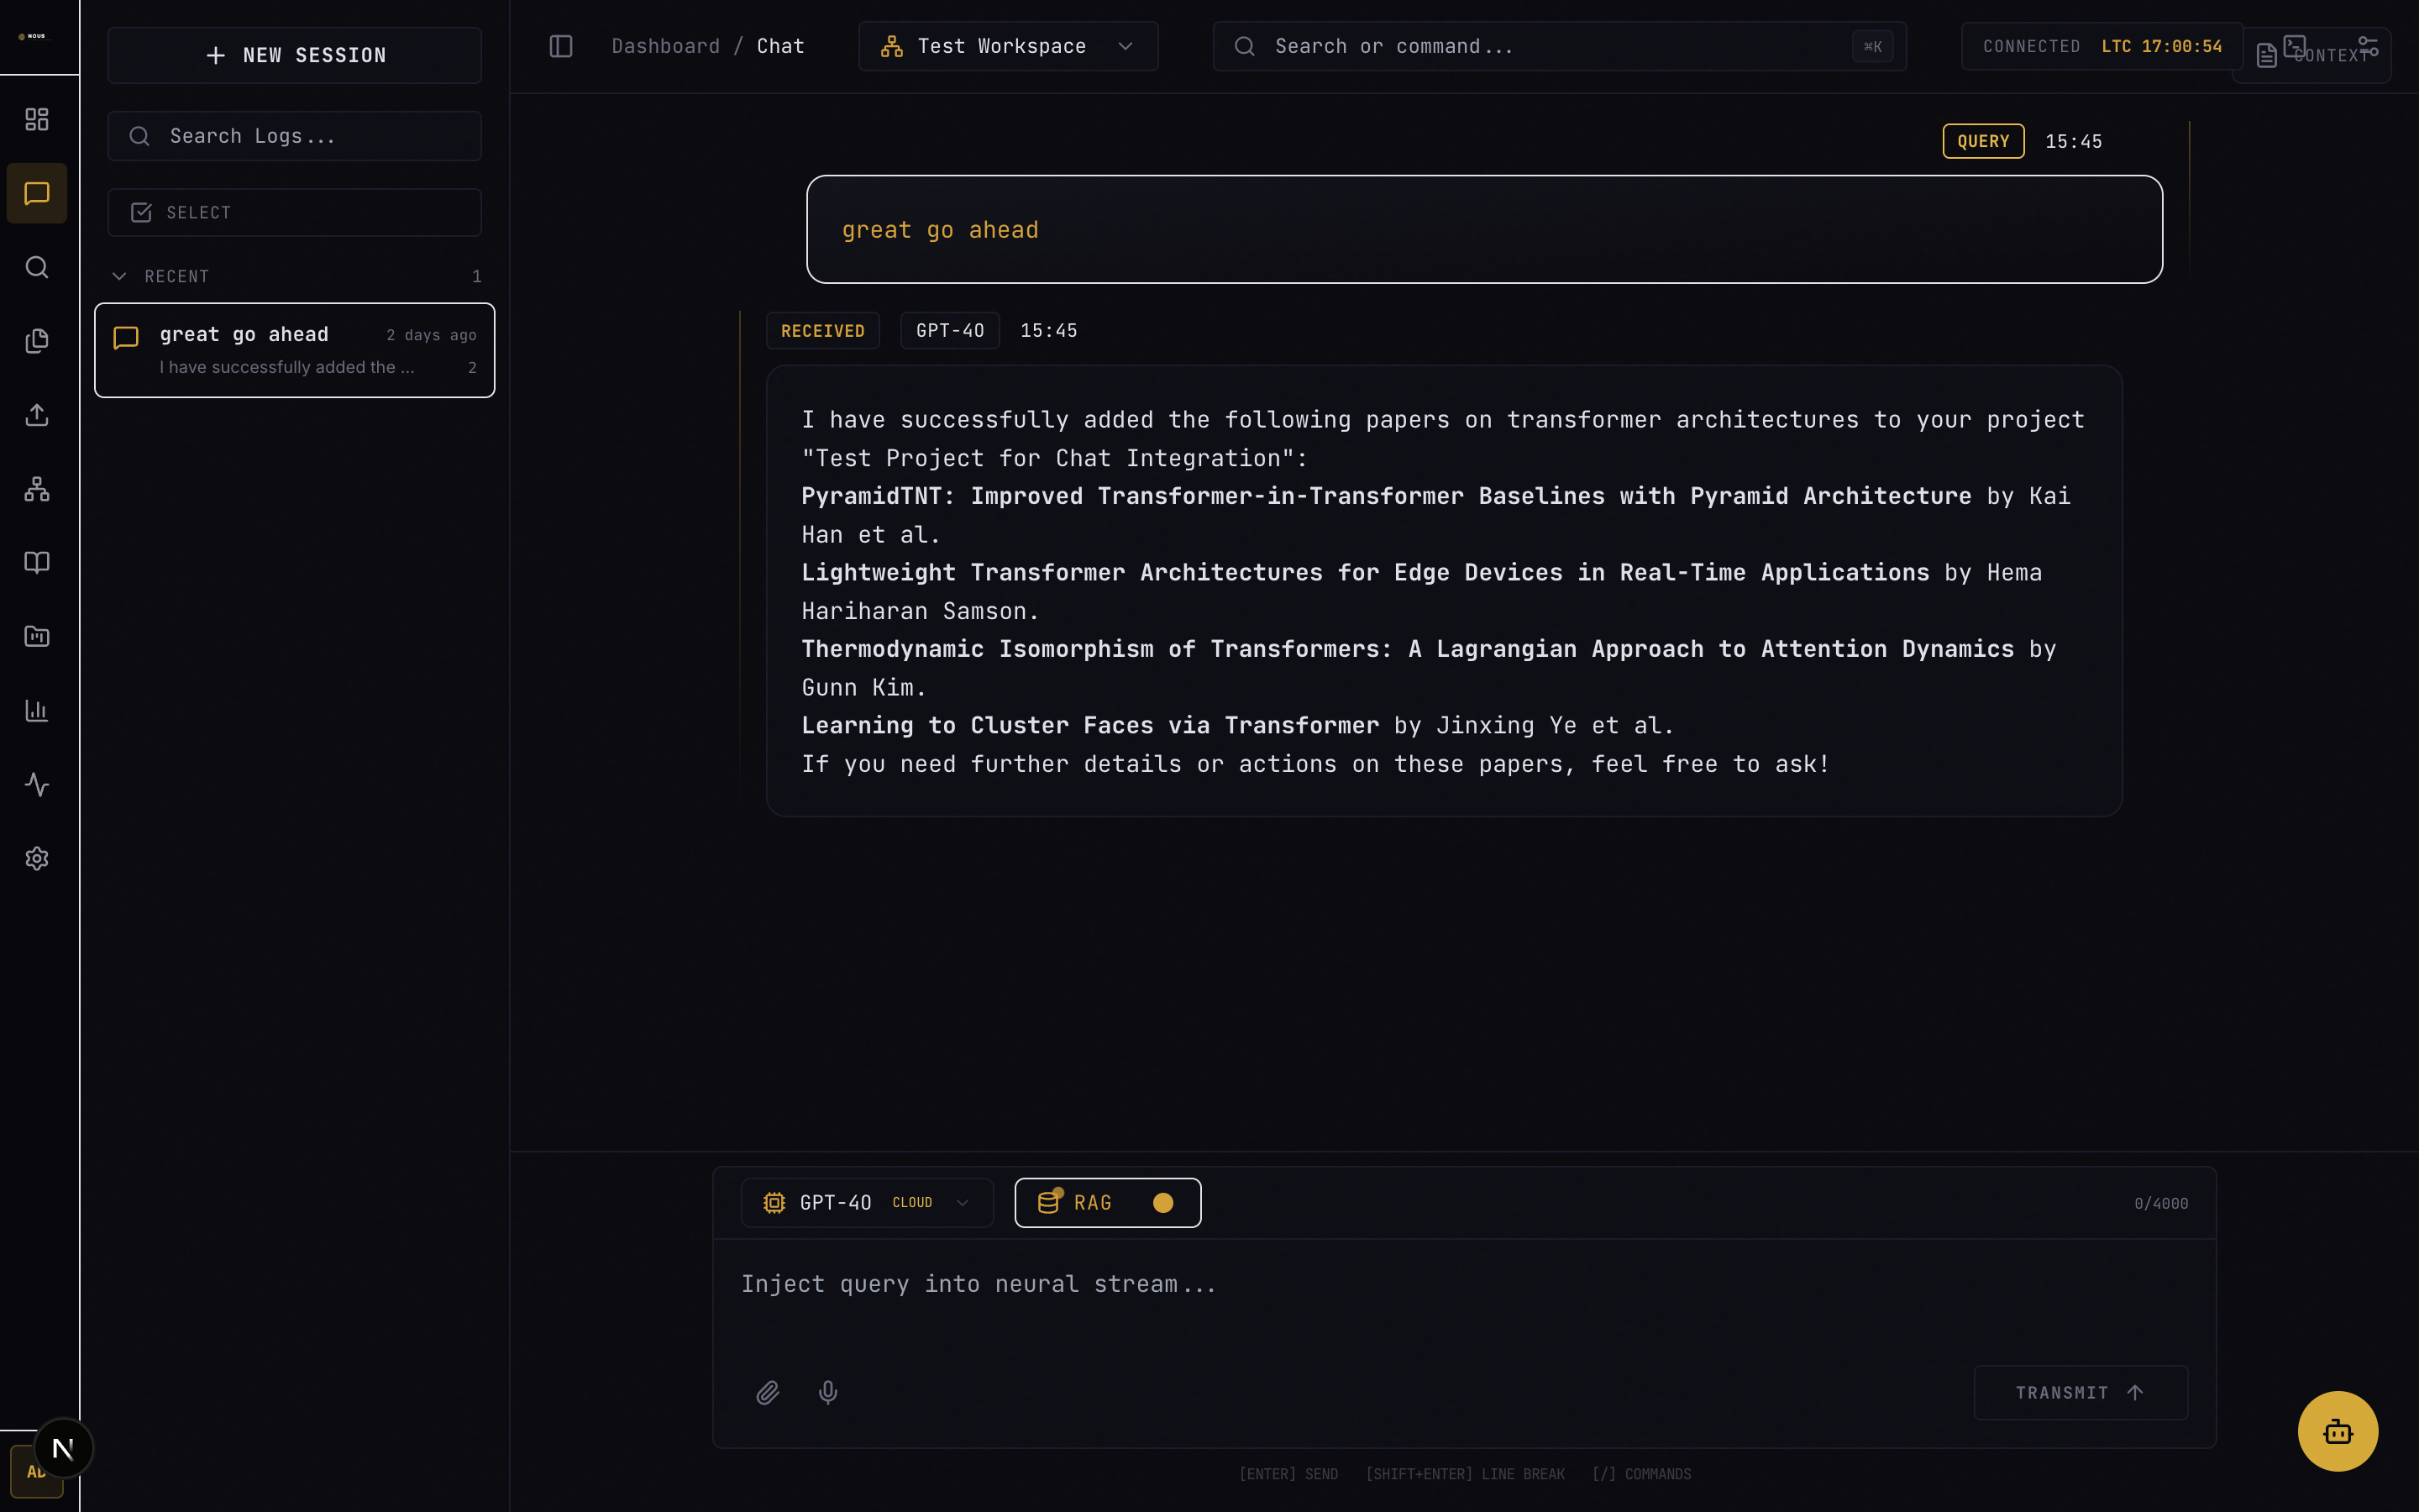Focus the Search Logs field

[x=294, y=136]
